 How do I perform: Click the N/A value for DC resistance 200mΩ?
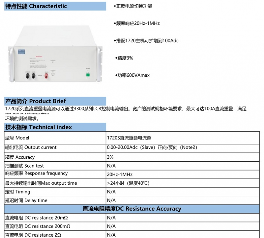(x=111, y=226)
